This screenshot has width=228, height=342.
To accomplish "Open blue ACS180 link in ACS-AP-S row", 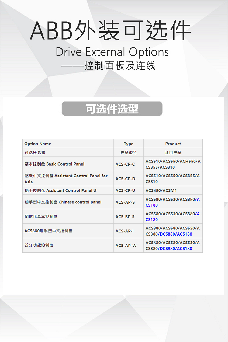I will tap(152, 205).
